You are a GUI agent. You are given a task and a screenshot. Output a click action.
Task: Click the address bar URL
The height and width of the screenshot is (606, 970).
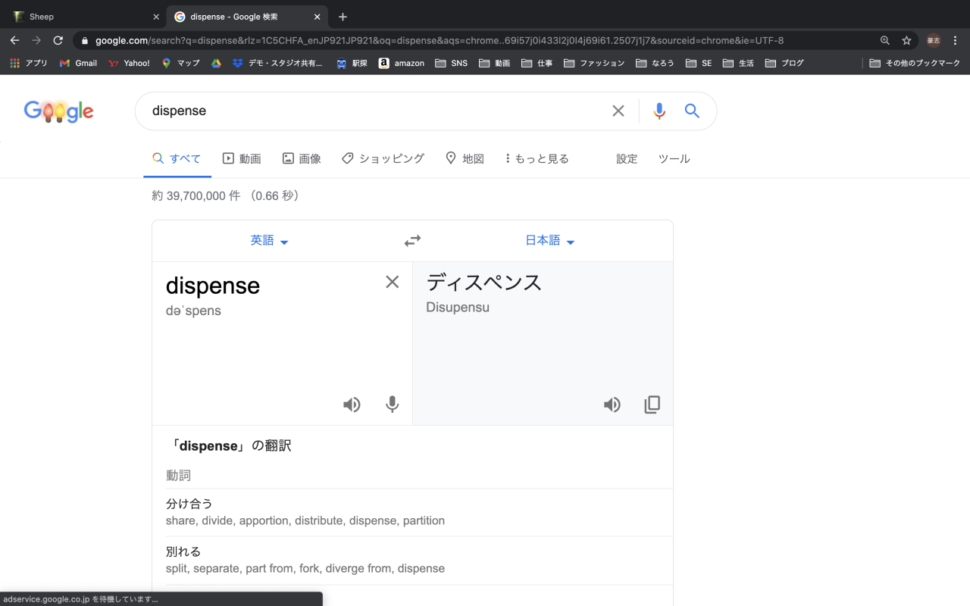(440, 40)
